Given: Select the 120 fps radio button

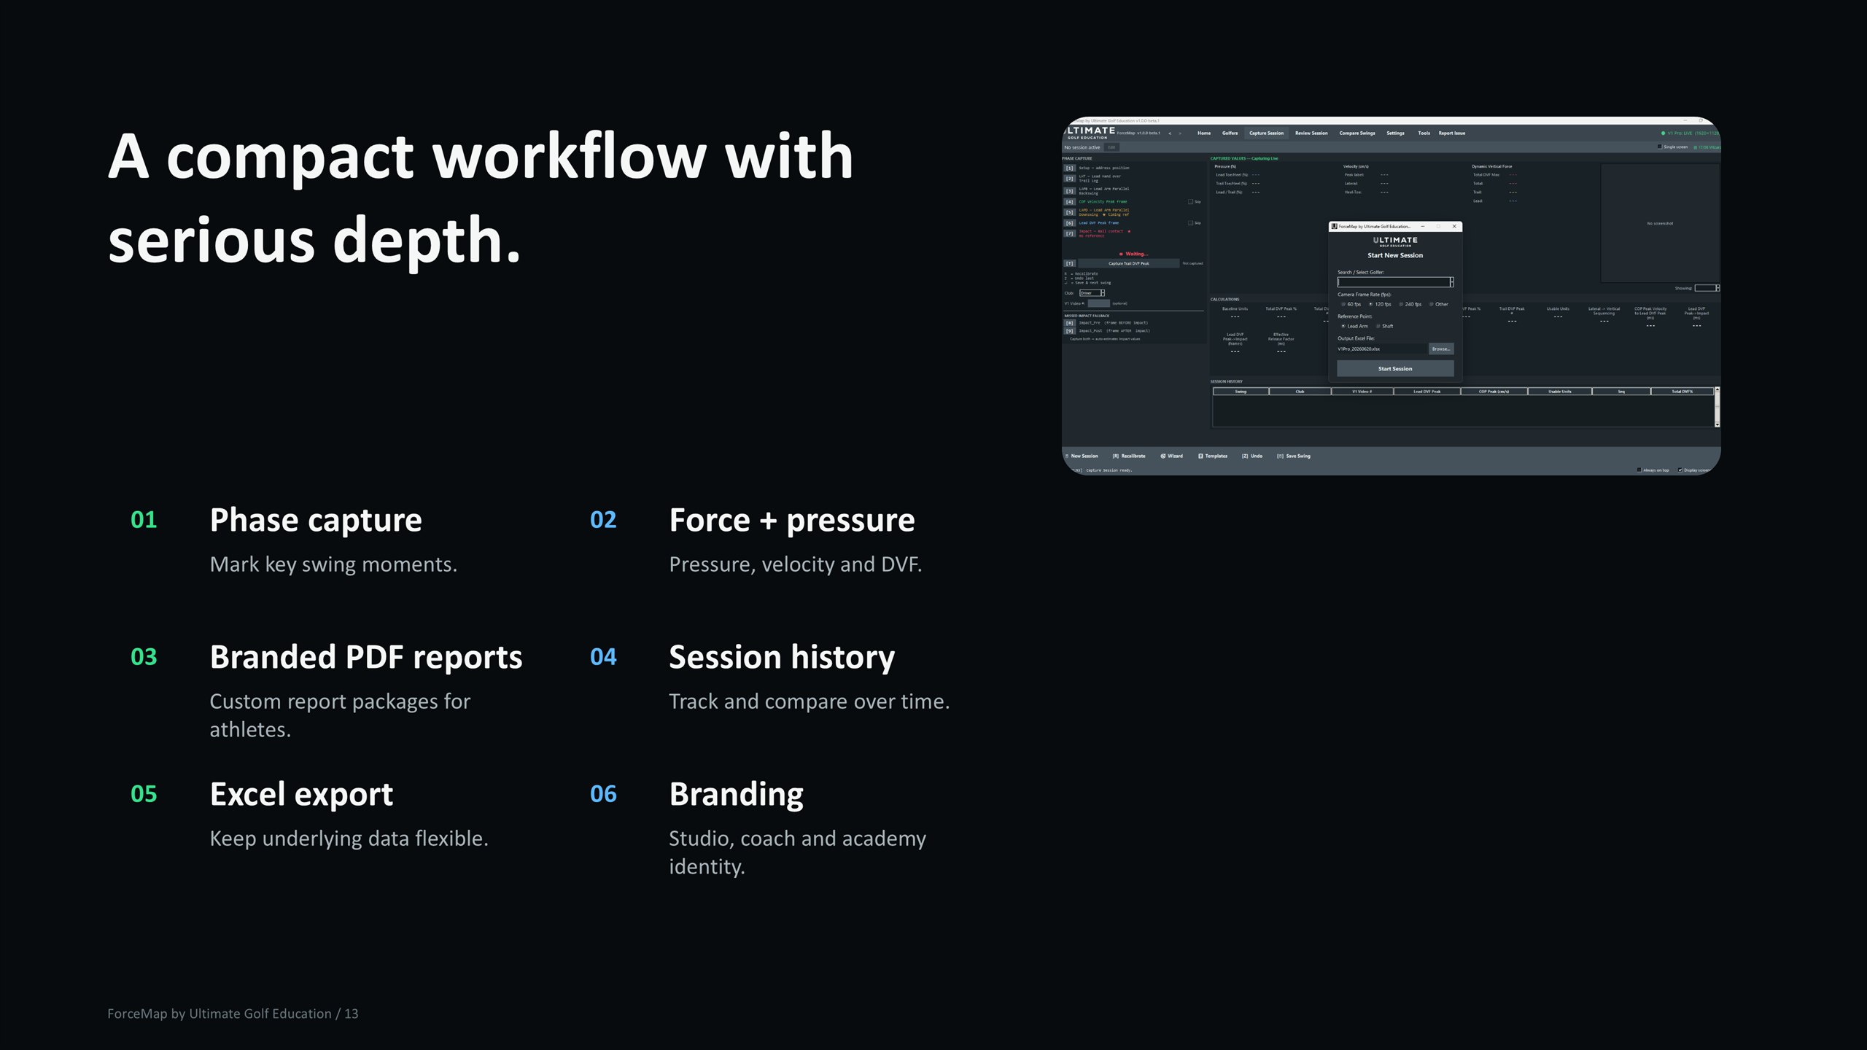Looking at the screenshot, I should 1370,304.
